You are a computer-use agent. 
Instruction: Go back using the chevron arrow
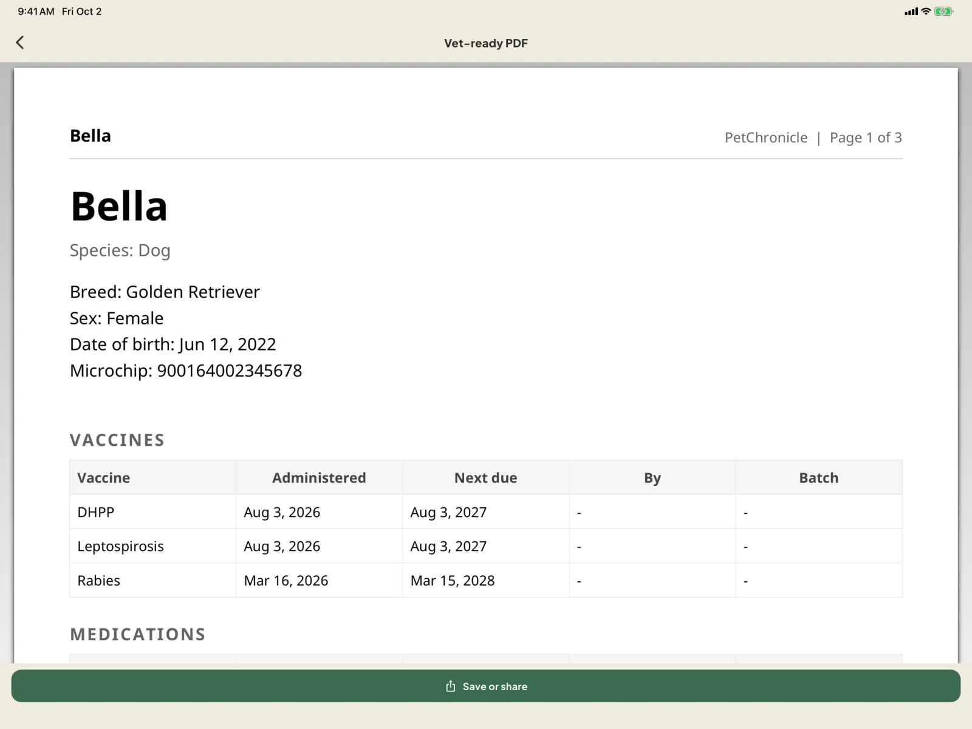pos(20,43)
